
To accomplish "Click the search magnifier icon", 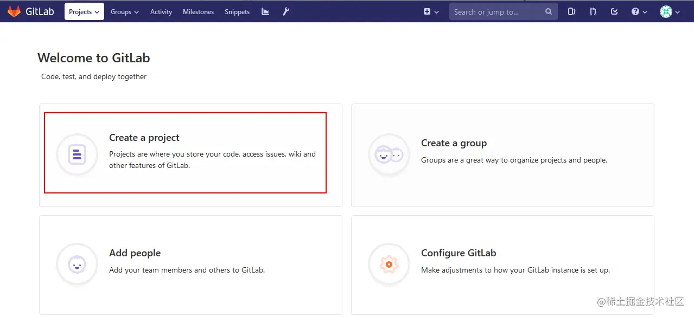I will (548, 11).
